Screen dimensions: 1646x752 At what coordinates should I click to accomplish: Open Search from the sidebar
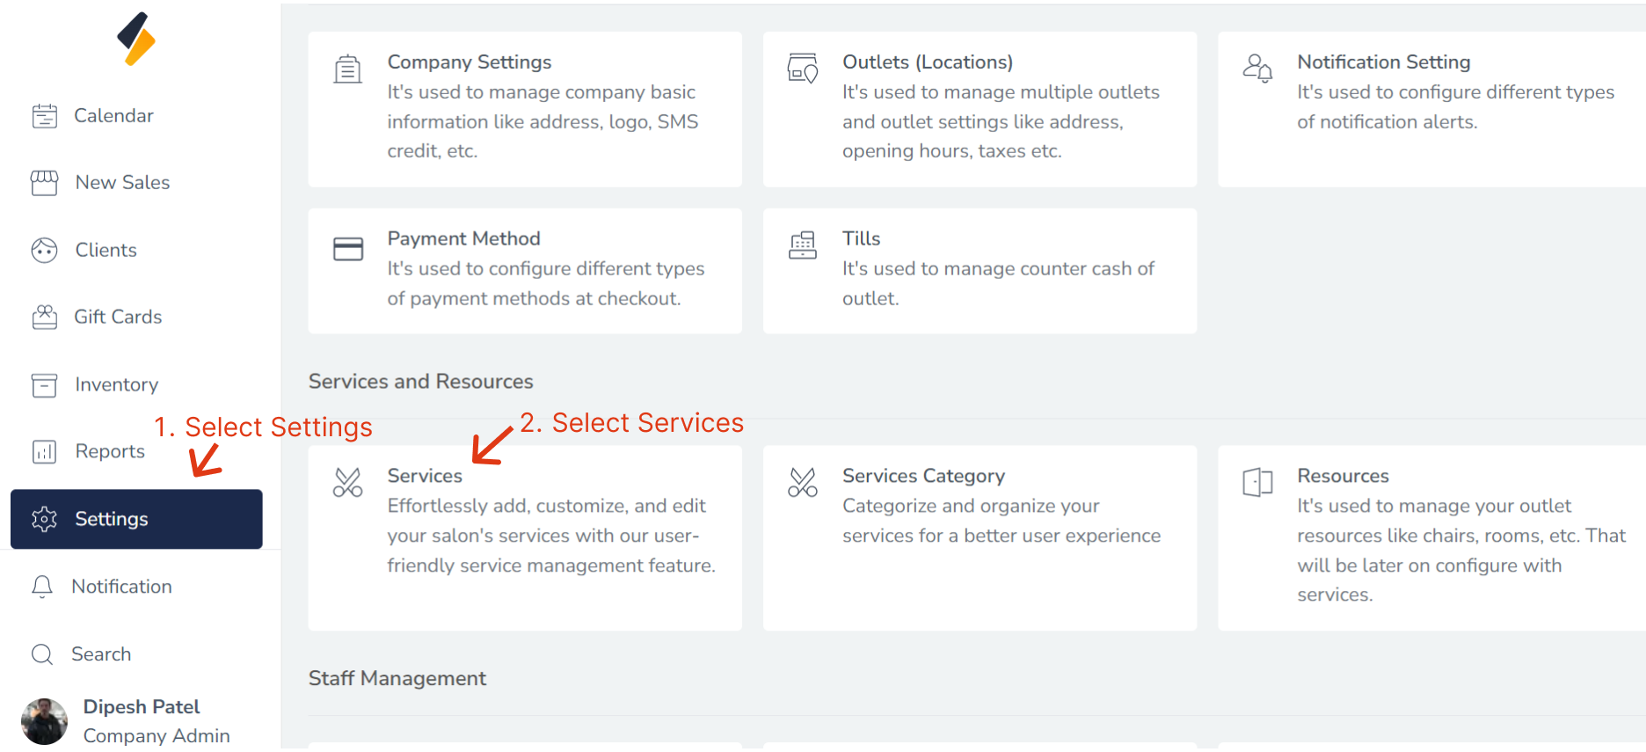[100, 654]
